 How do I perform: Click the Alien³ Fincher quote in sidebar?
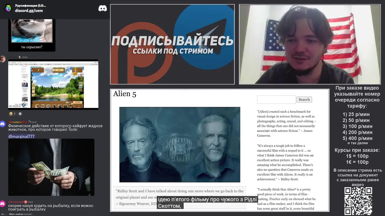[x=286, y=199]
